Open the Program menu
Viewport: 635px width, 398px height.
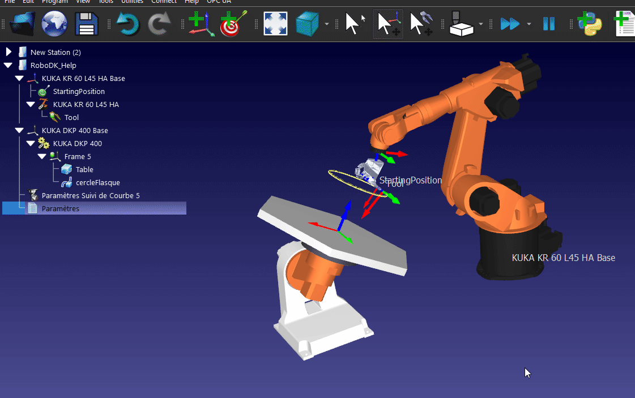click(x=54, y=2)
